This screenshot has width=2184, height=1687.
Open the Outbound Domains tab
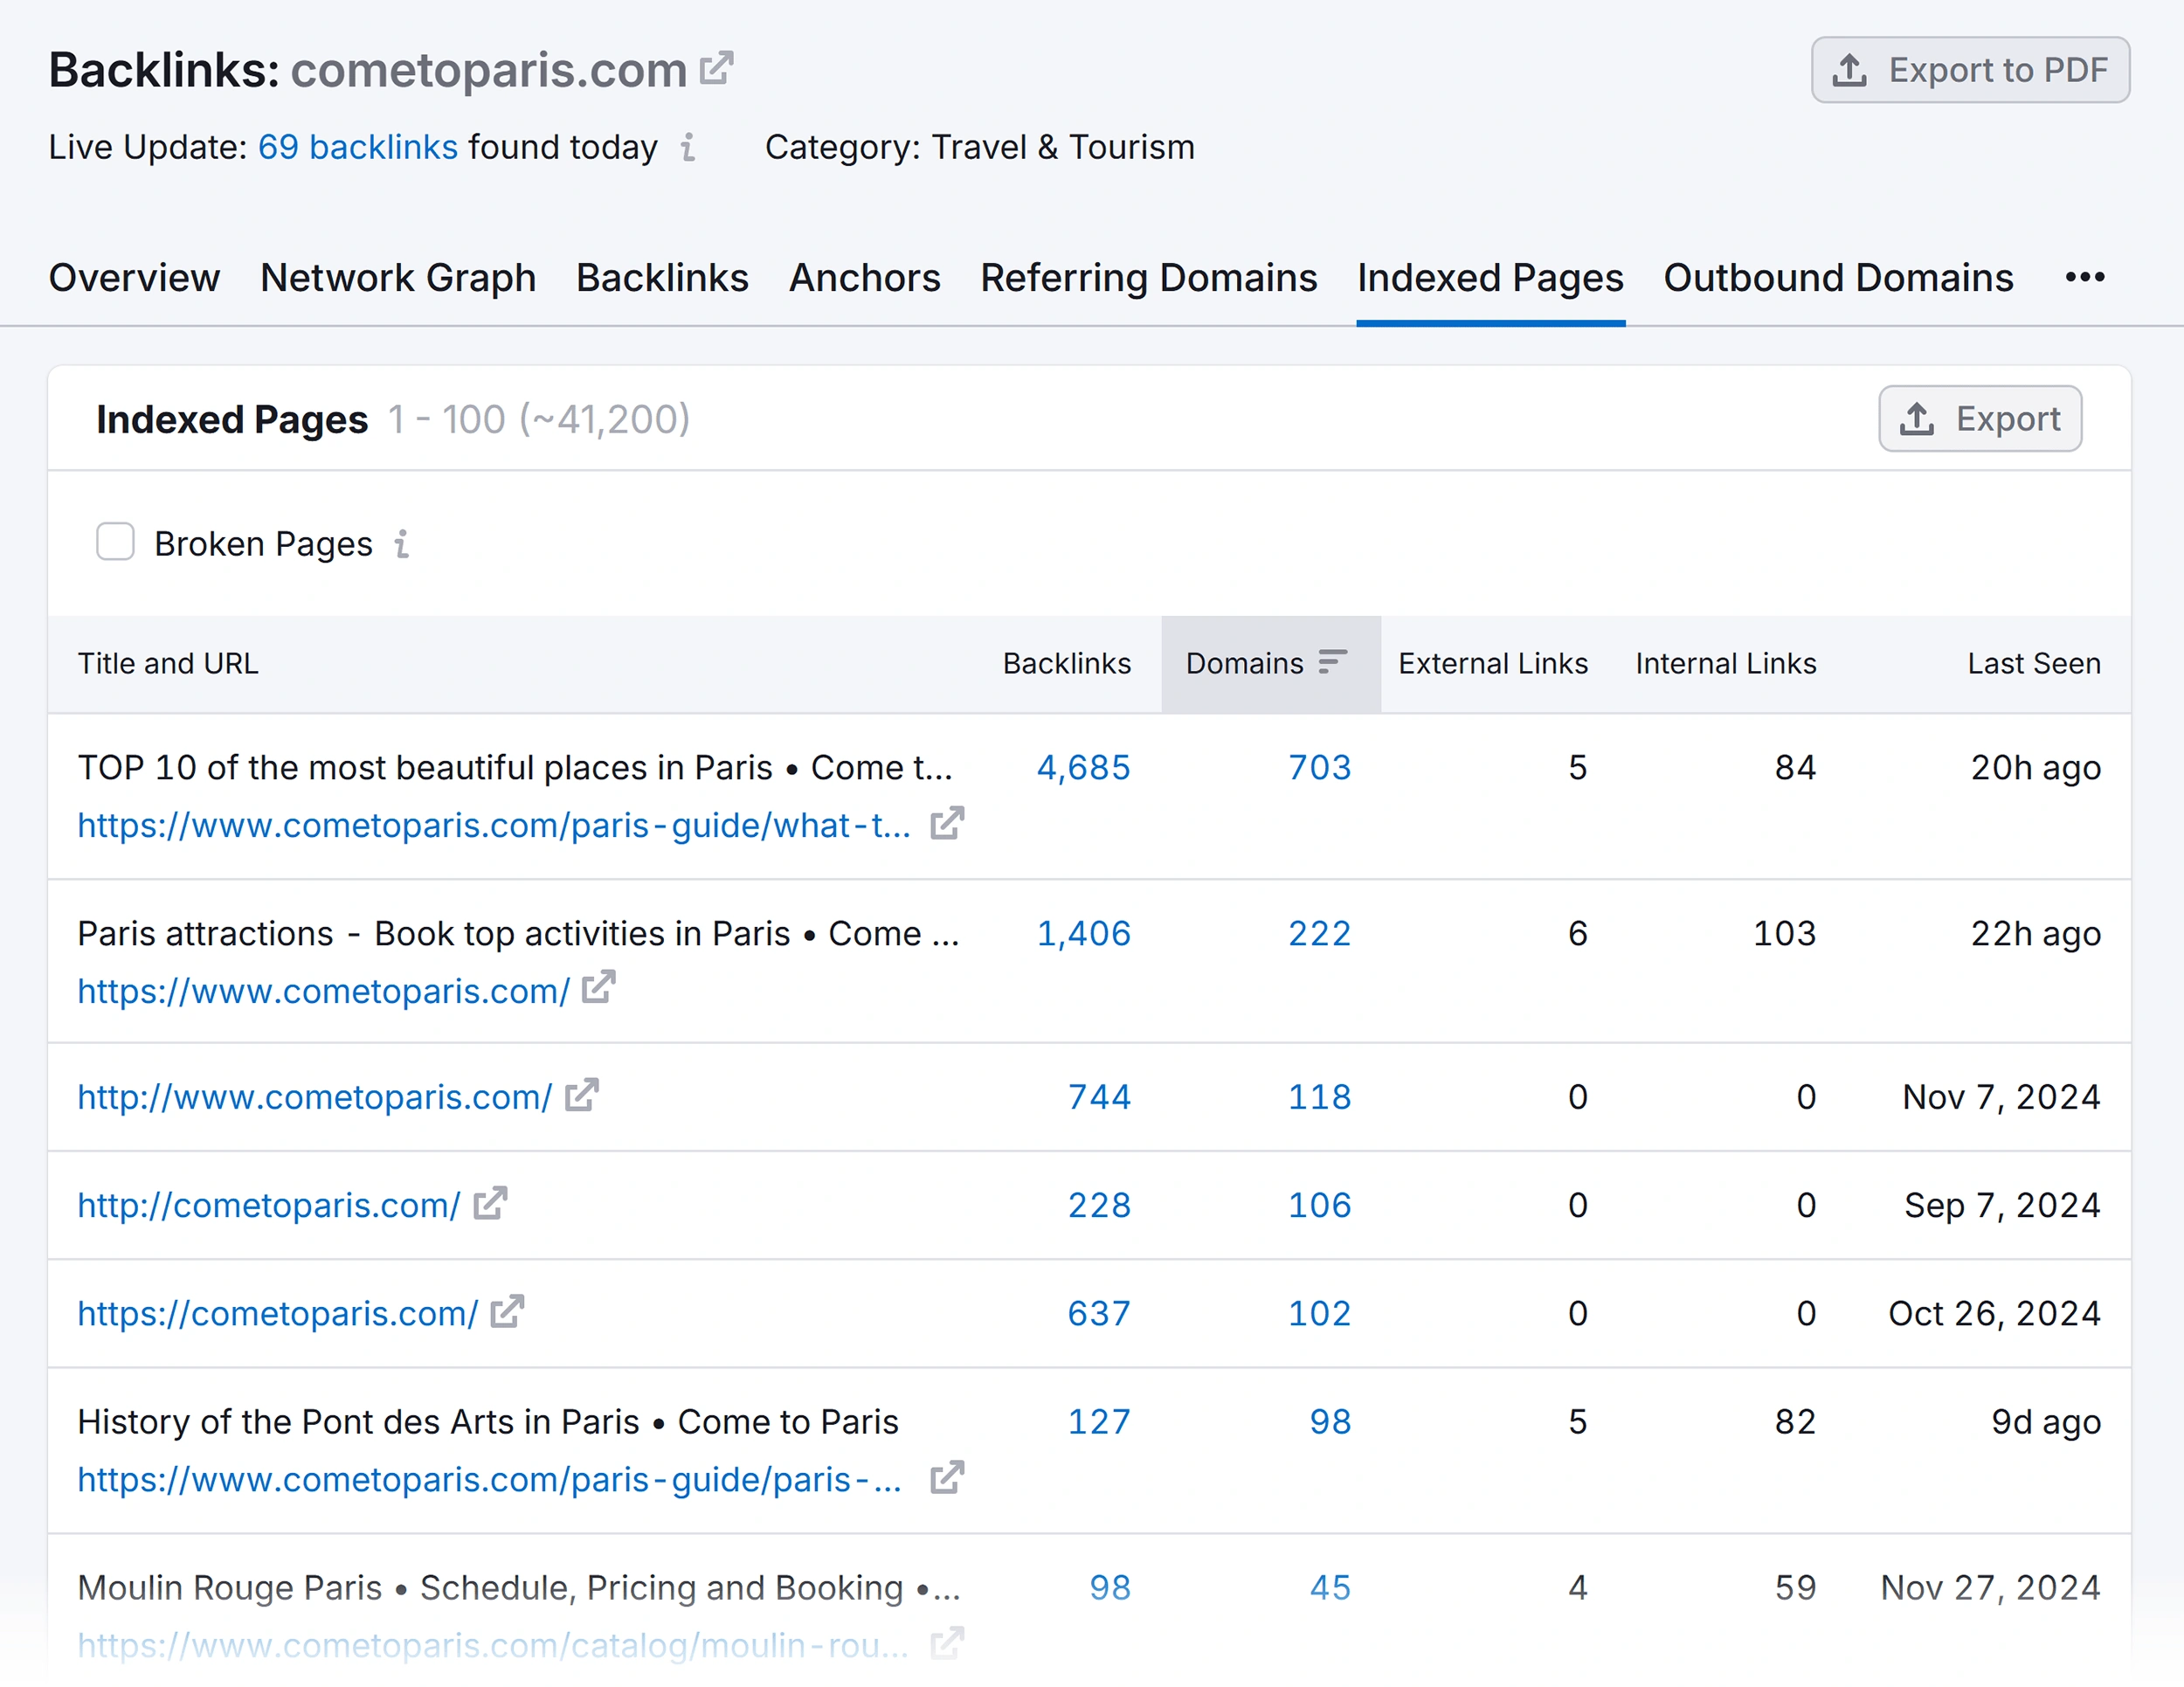1838,277
